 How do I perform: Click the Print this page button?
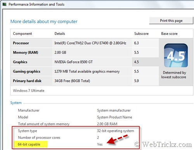(x=171, y=21)
